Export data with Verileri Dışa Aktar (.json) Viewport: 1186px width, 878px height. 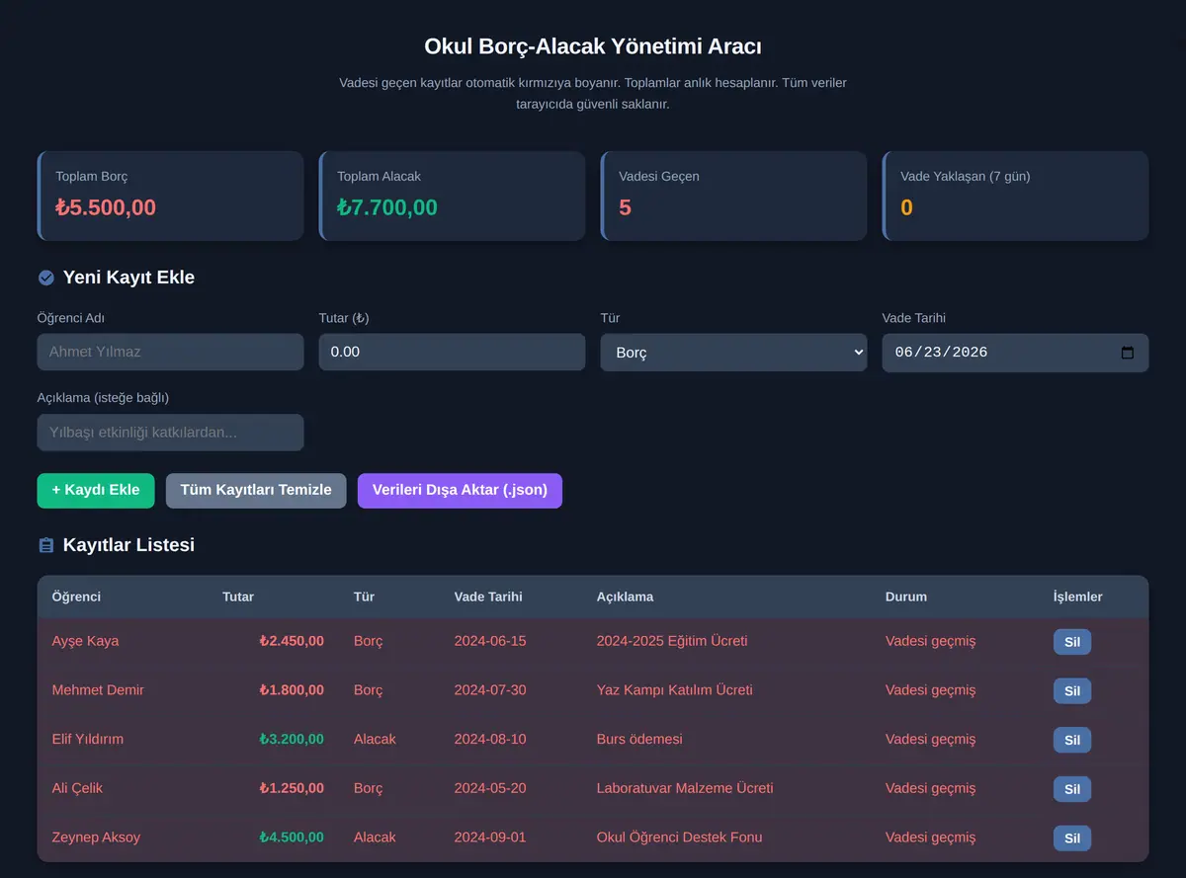click(460, 491)
